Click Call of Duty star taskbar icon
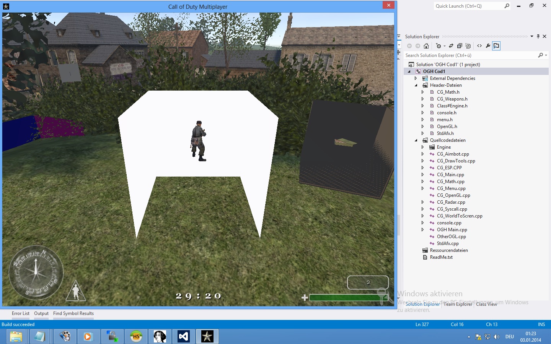The height and width of the screenshot is (344, 551). (x=207, y=336)
